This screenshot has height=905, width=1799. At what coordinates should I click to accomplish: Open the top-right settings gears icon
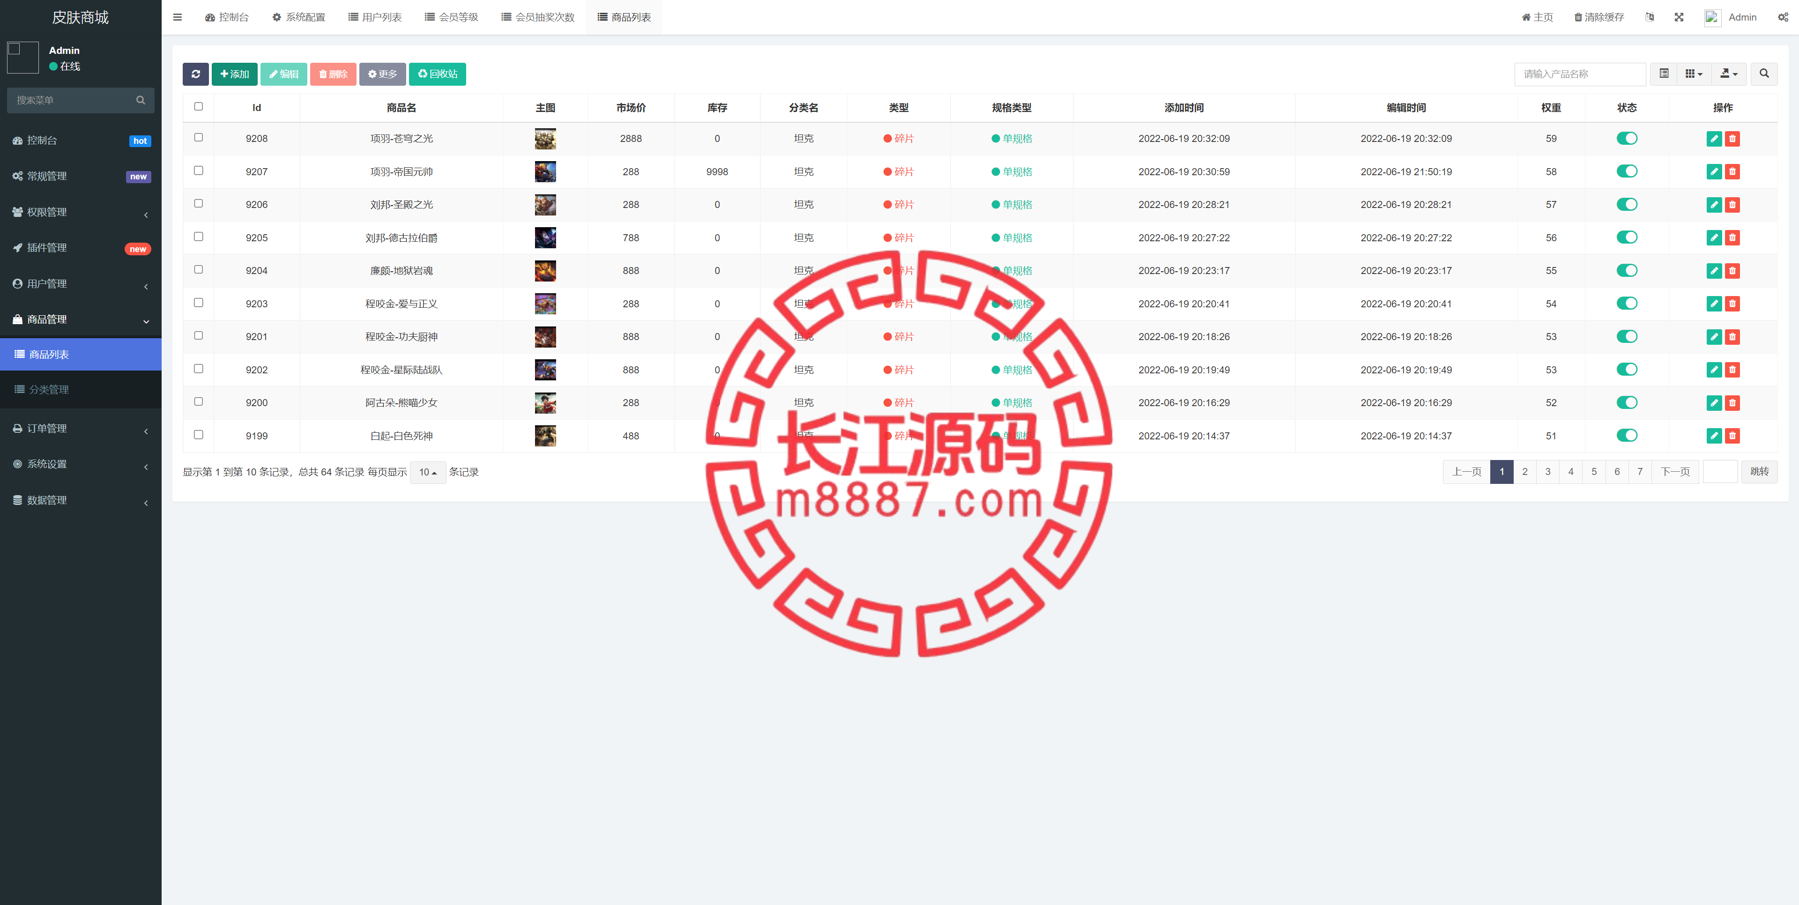tap(1783, 17)
